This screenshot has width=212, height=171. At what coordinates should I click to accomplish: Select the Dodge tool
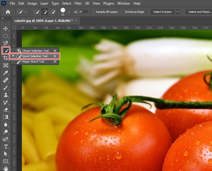(6, 132)
